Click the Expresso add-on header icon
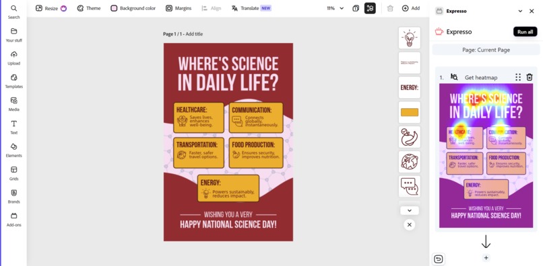 point(439,11)
